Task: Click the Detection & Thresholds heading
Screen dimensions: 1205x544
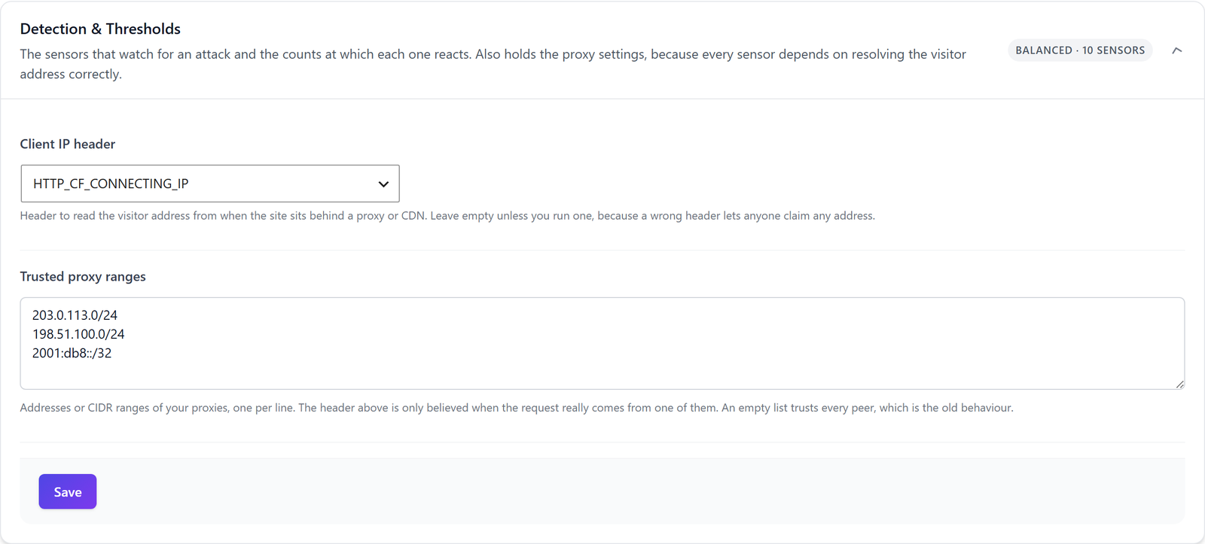Action: pos(100,29)
